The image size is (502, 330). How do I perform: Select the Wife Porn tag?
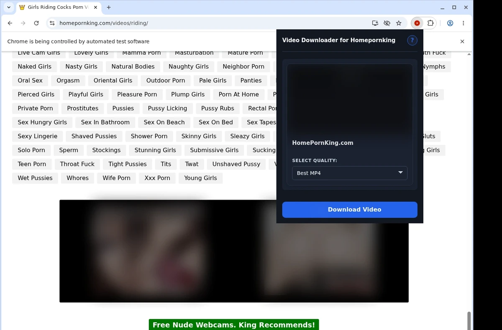pos(116,178)
